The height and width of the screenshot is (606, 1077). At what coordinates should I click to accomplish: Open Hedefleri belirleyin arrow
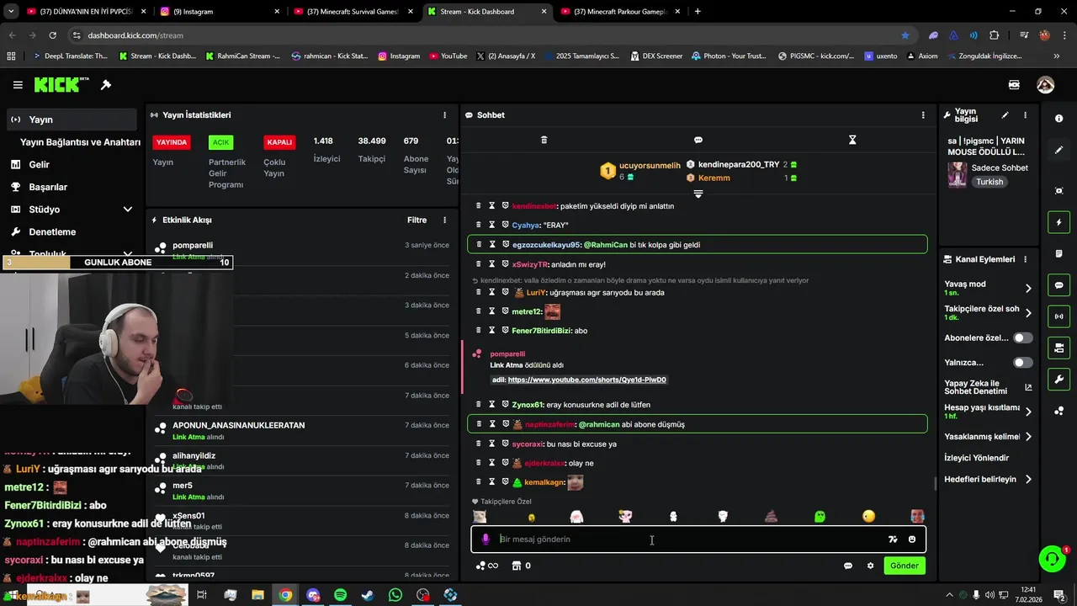pos(1028,480)
